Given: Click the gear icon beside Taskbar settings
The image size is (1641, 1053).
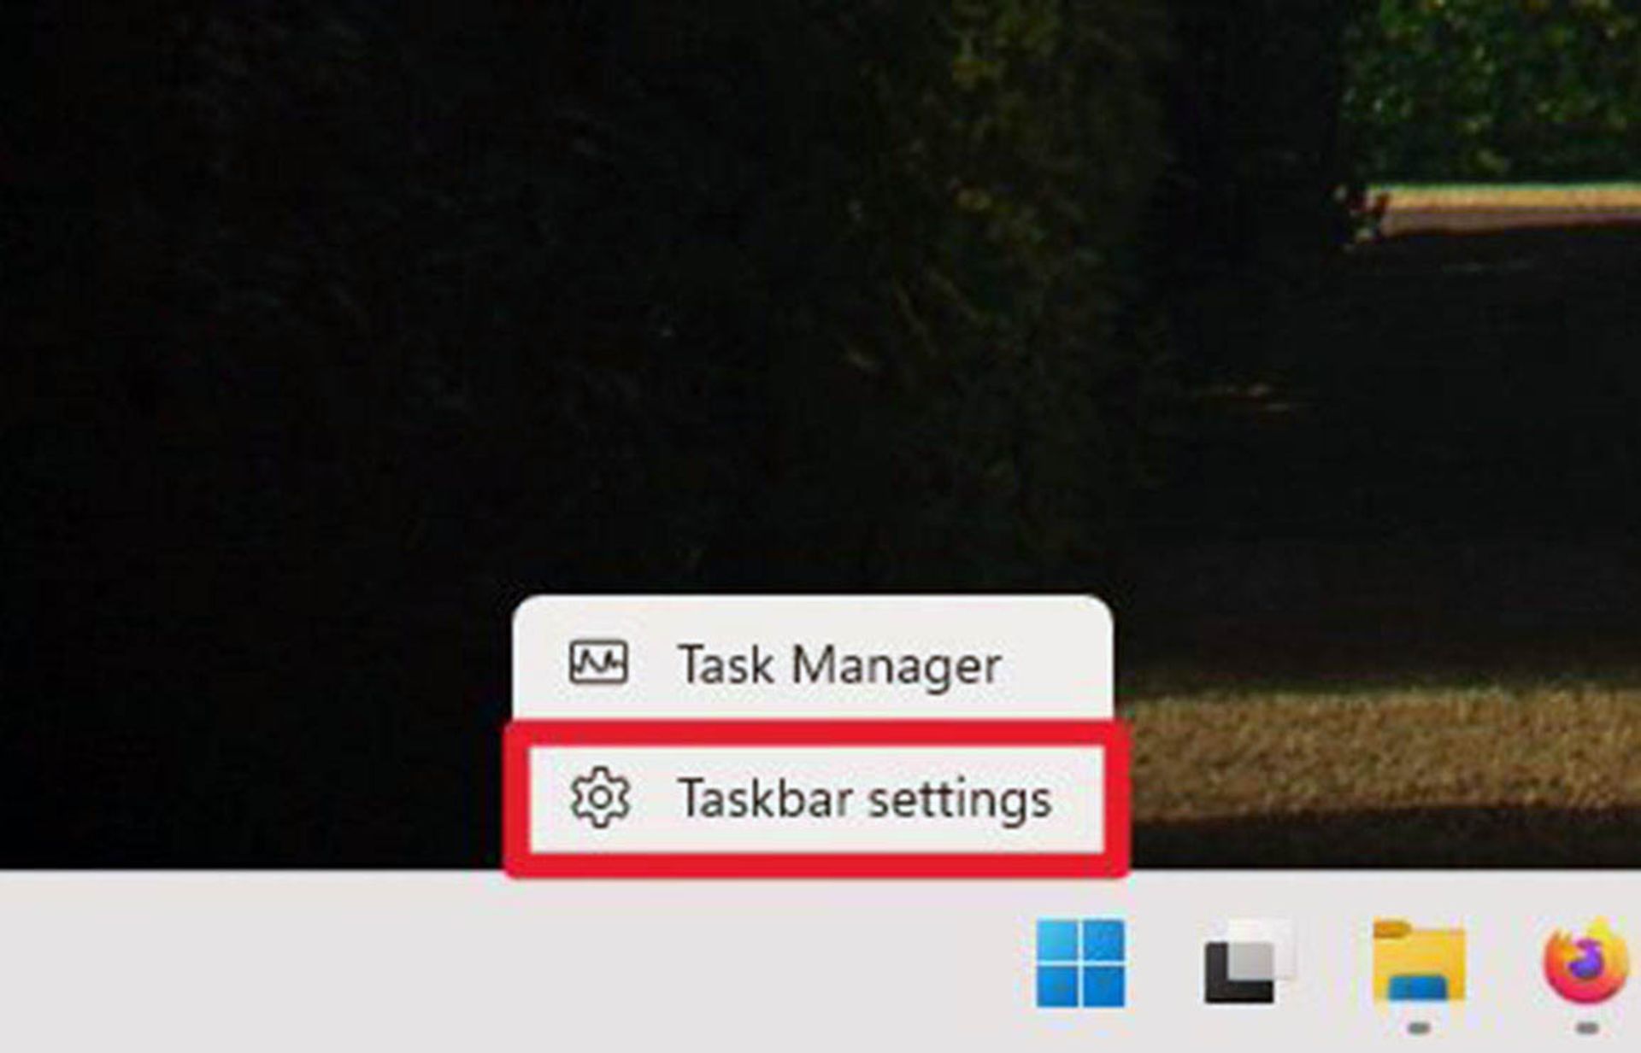Looking at the screenshot, I should pyautogui.click(x=600, y=798).
